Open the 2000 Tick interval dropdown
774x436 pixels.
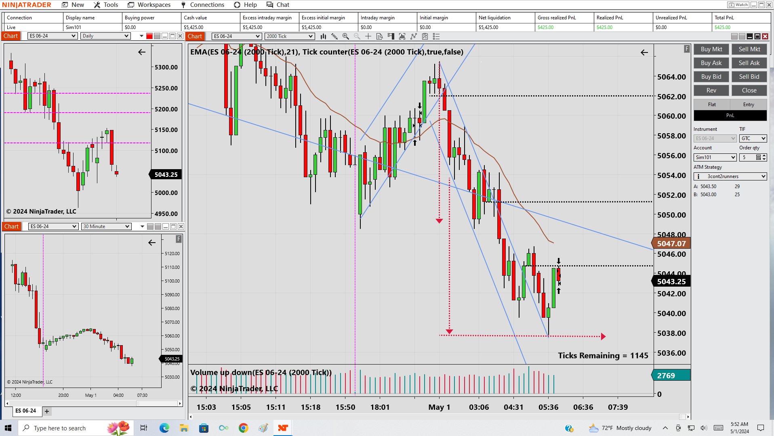click(290, 36)
